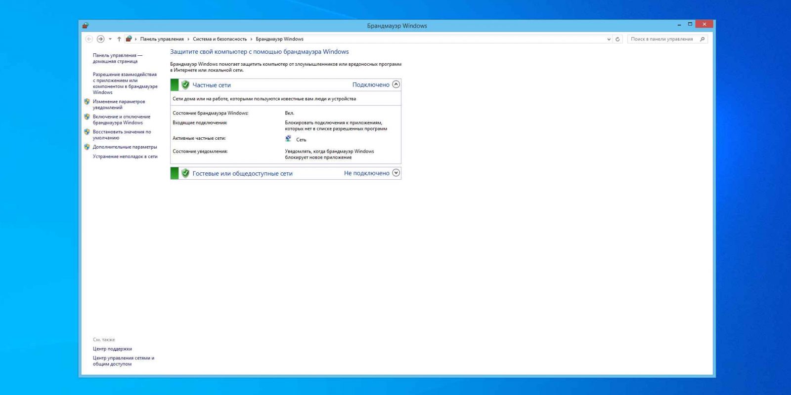Click the 'Частные сети' header text
This screenshot has height=395, width=791.
click(212, 85)
